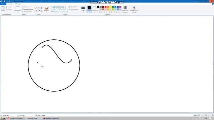Open Modifier les couleurs color editor
This screenshot has height=120, width=214.
(x=125, y=9)
